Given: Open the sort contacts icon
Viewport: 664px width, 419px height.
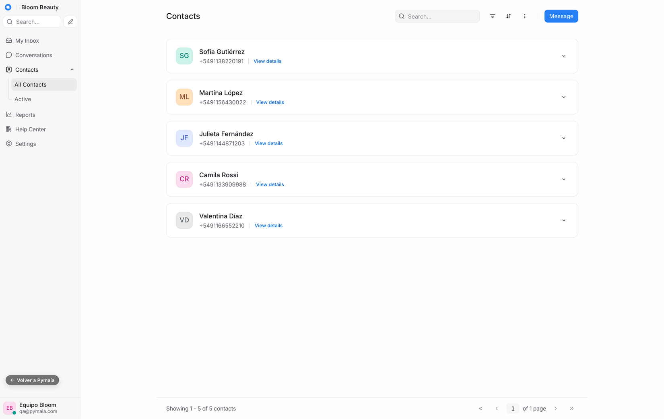Looking at the screenshot, I should 509,16.
